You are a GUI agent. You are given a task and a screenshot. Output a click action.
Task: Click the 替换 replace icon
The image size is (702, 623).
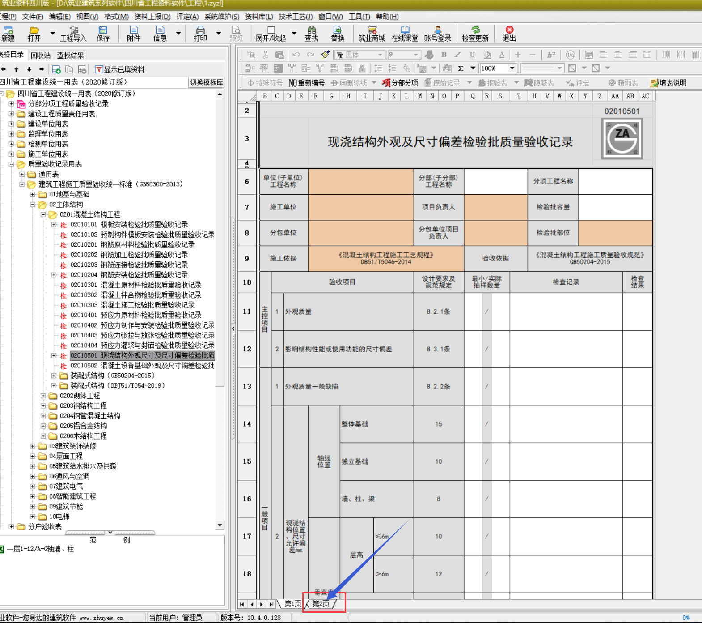pyautogui.click(x=338, y=34)
